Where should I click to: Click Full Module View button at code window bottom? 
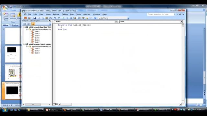point(57,104)
